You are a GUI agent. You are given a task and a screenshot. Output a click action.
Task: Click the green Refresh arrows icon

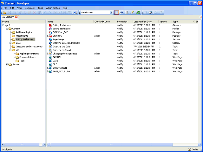138,13
